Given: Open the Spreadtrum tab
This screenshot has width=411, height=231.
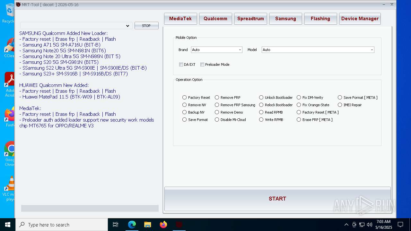Looking at the screenshot, I should point(250,19).
